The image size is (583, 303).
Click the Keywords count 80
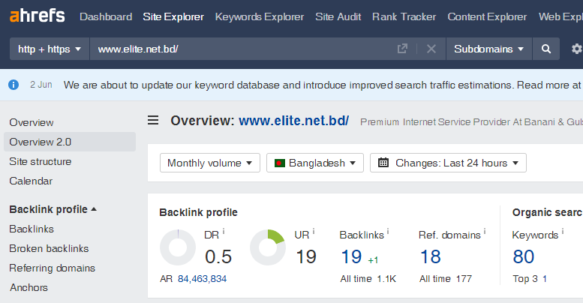(x=524, y=256)
